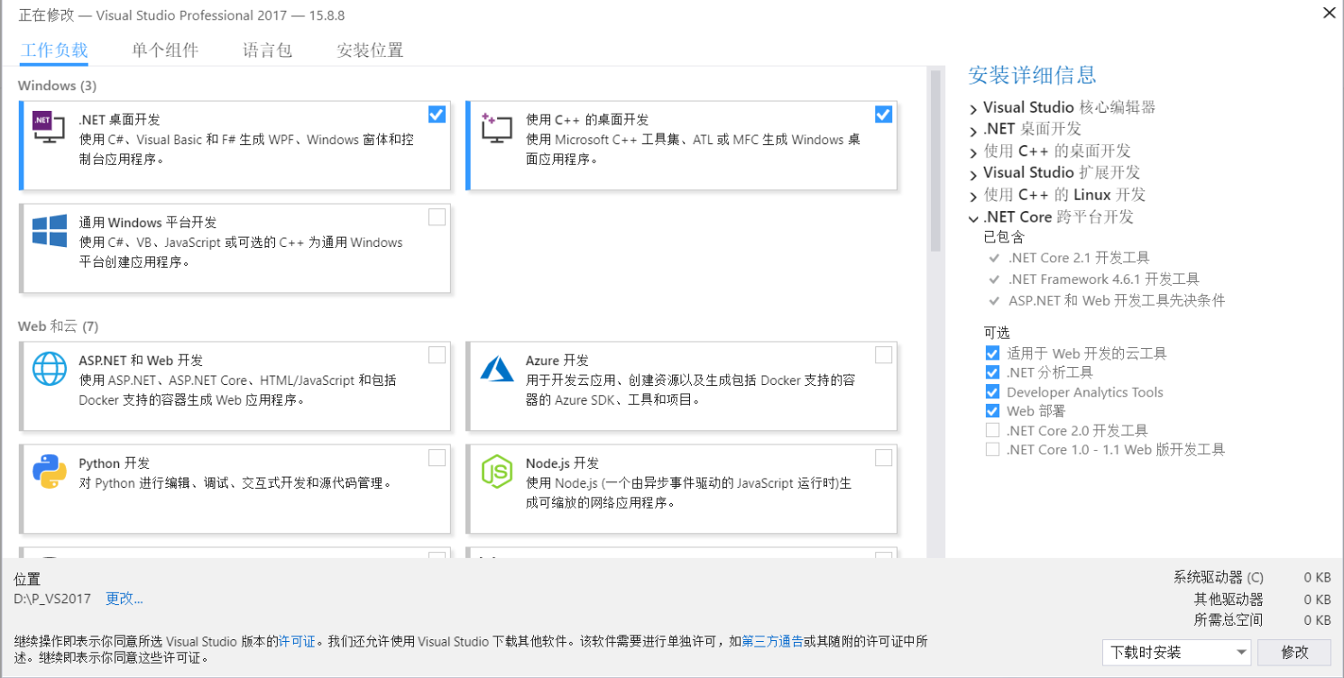1344x678 pixels.
Task: Click the workloads list vertical scrollbar thumb
Action: (935, 160)
